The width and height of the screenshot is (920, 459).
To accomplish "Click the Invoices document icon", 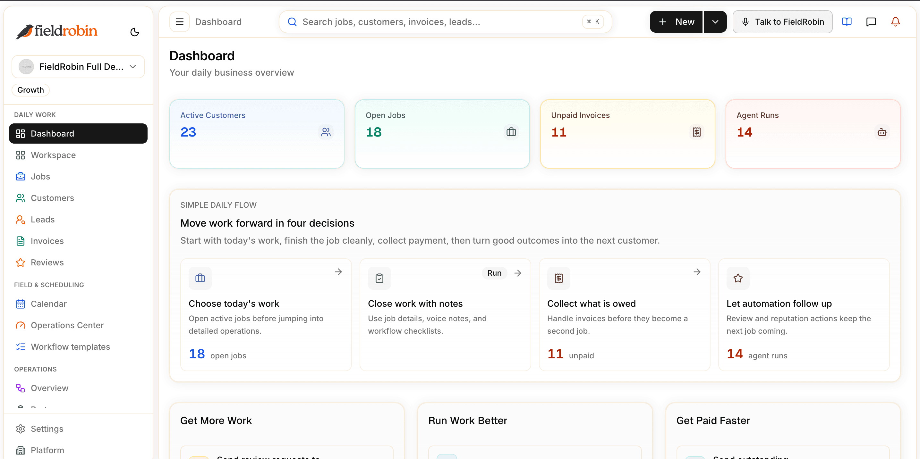I will 20,241.
